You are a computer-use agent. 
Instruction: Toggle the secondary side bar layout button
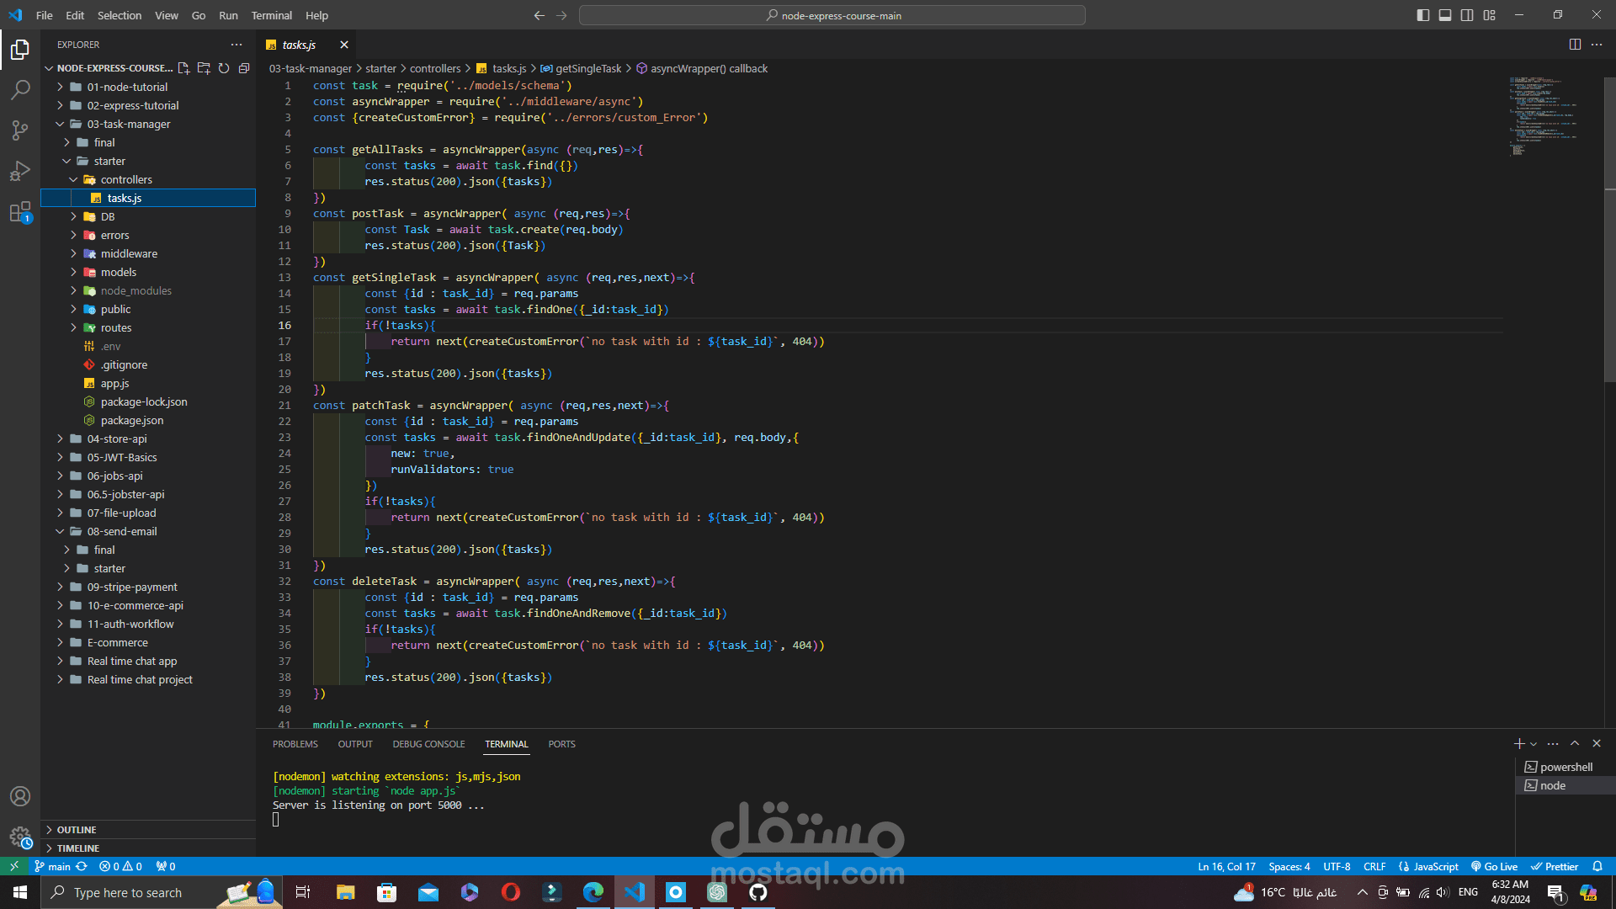point(1467,15)
